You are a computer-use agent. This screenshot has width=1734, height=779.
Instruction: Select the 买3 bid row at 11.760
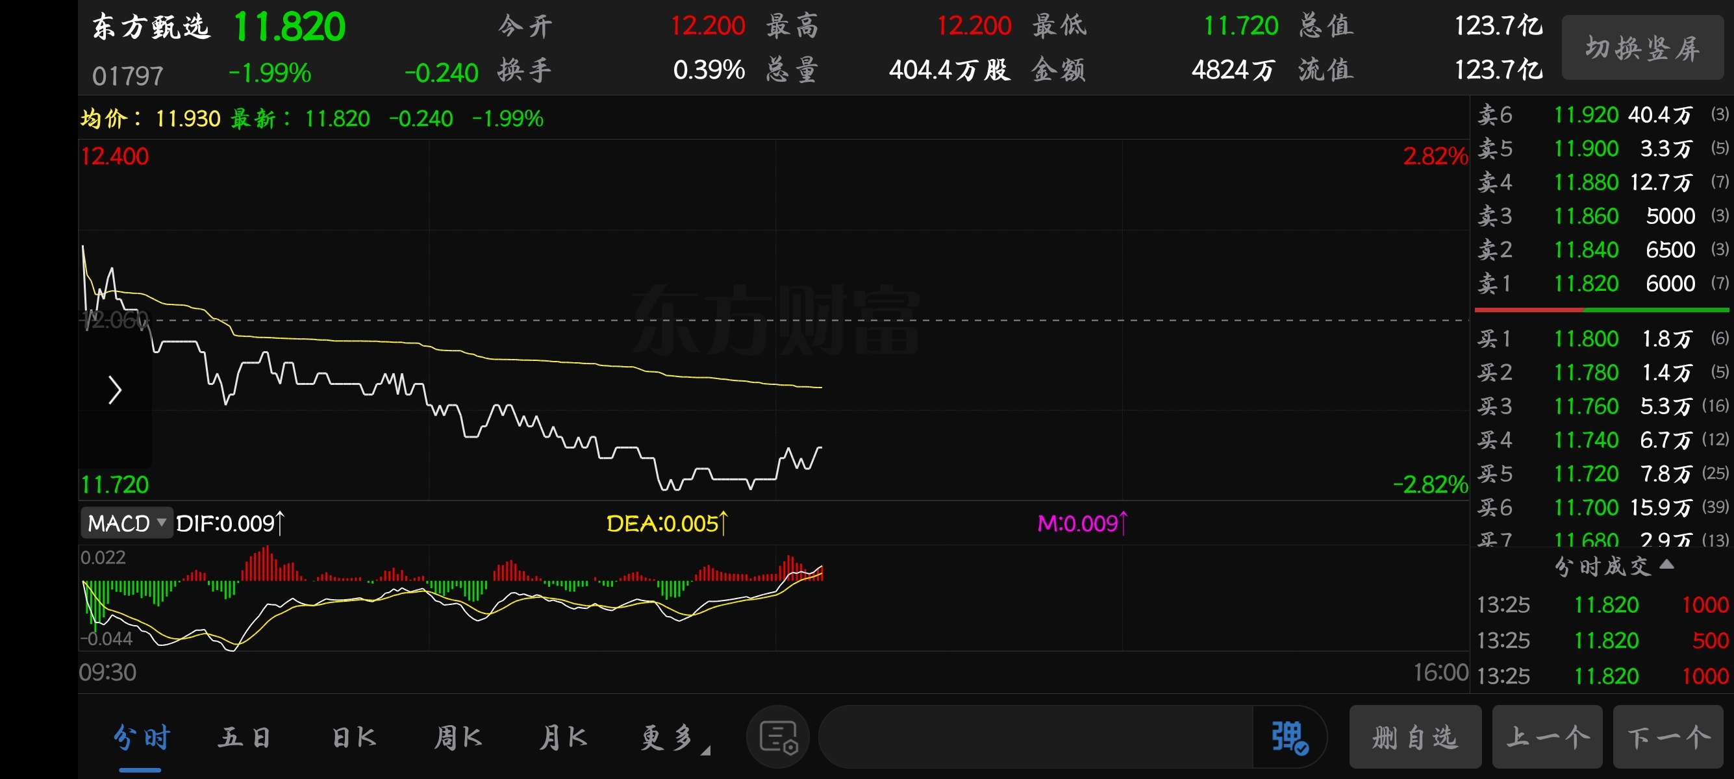click(1602, 406)
